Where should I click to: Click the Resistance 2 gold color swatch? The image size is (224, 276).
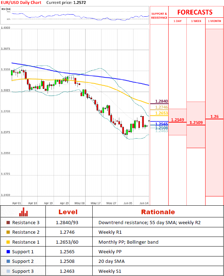pyautogui.click(x=8, y=232)
